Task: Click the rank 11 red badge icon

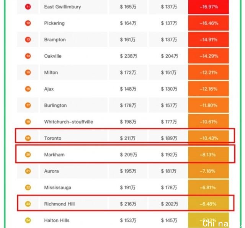Action: 28,7
